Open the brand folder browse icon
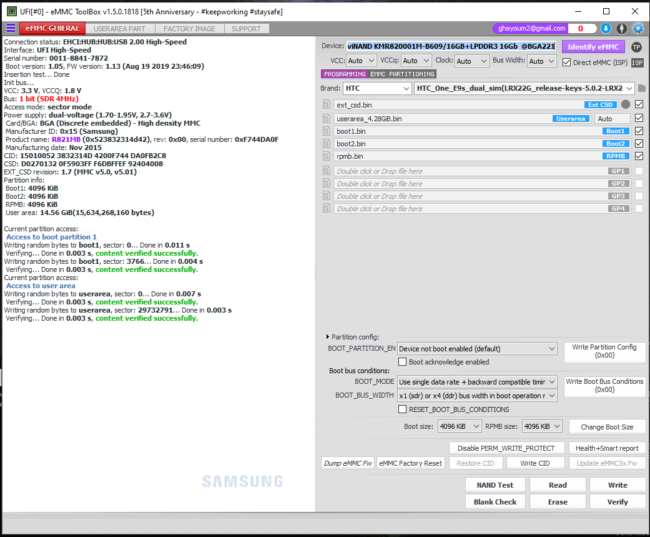 tap(642, 88)
